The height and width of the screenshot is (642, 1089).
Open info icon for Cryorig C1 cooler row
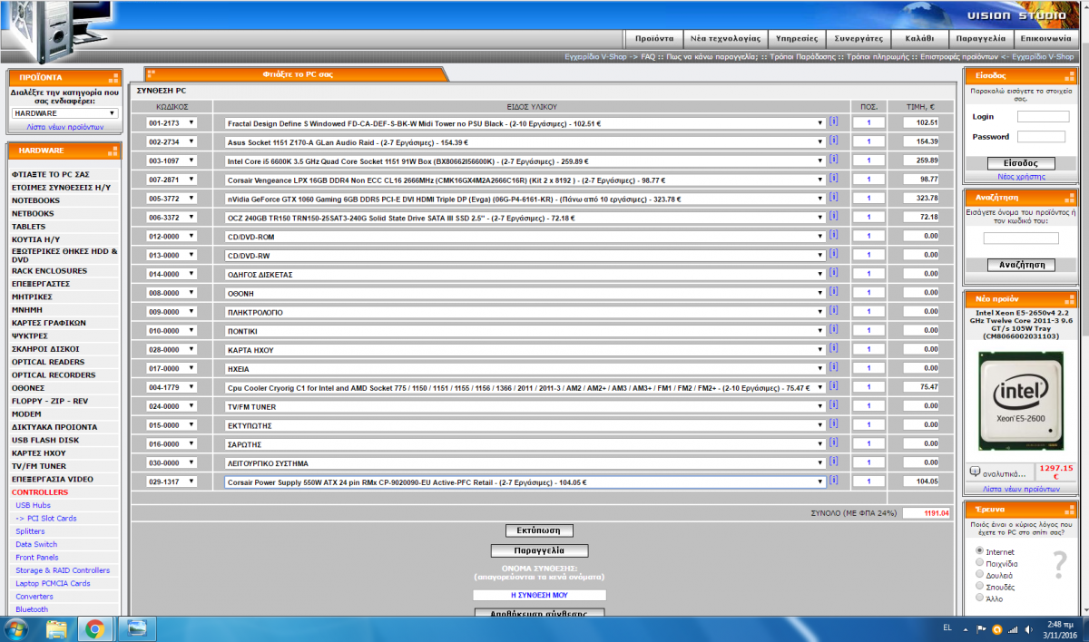pyautogui.click(x=834, y=387)
